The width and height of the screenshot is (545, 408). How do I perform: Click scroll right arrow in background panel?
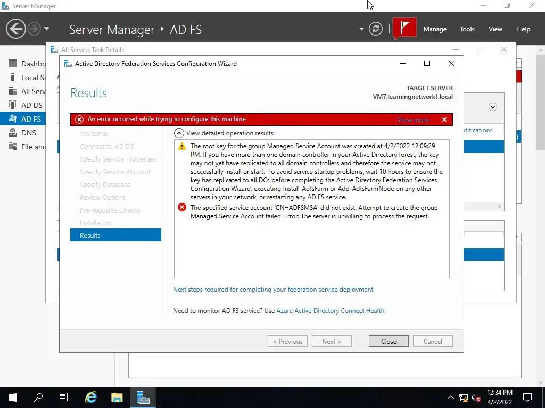pos(499,207)
